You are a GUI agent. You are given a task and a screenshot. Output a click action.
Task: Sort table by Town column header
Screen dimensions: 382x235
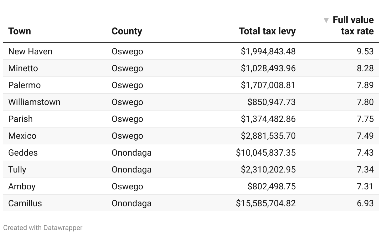(x=20, y=31)
